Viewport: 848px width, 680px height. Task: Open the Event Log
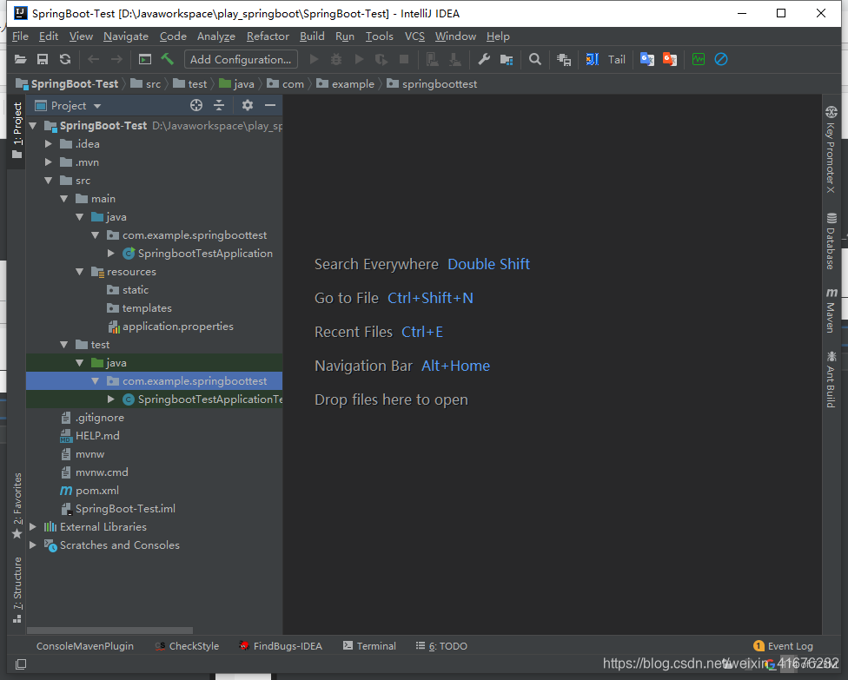783,646
